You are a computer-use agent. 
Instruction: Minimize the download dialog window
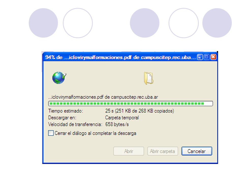(x=200, y=57)
